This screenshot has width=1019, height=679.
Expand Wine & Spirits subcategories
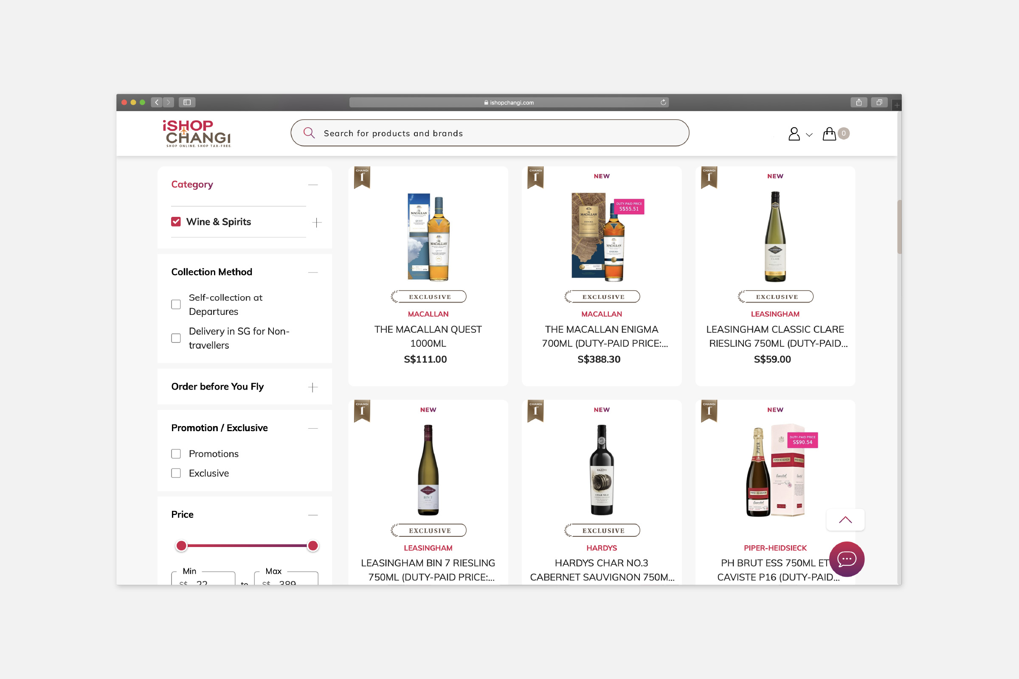click(317, 222)
